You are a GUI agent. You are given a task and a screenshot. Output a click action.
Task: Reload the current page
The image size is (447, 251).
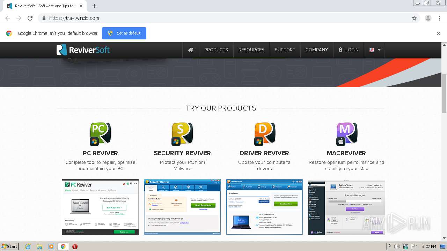coord(30,18)
